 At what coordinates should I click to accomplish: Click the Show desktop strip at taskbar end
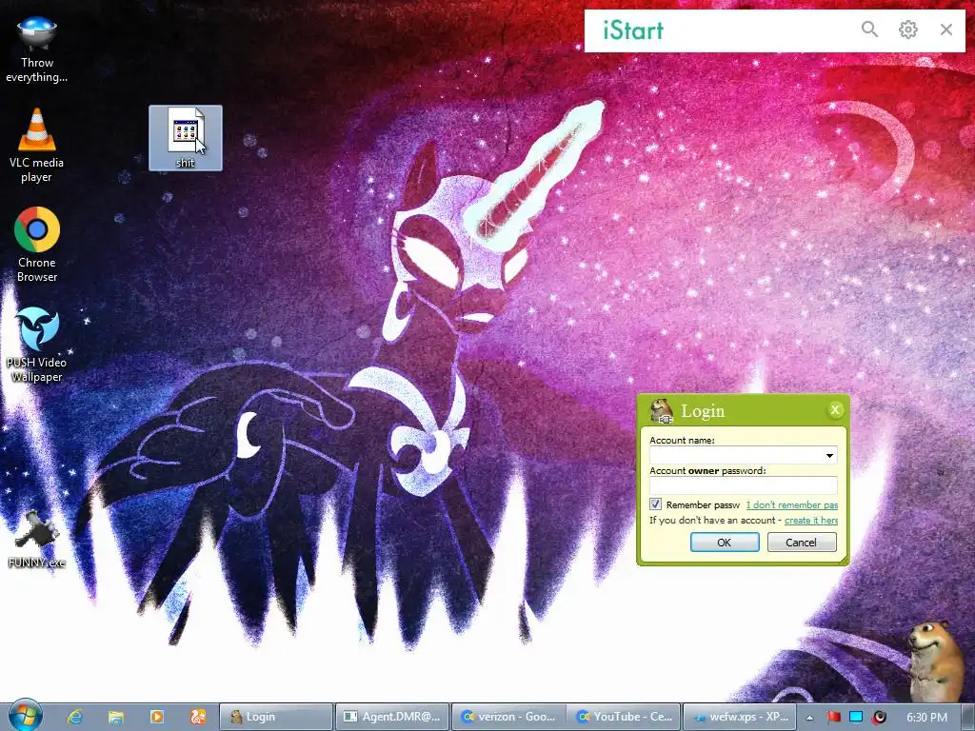(969, 717)
